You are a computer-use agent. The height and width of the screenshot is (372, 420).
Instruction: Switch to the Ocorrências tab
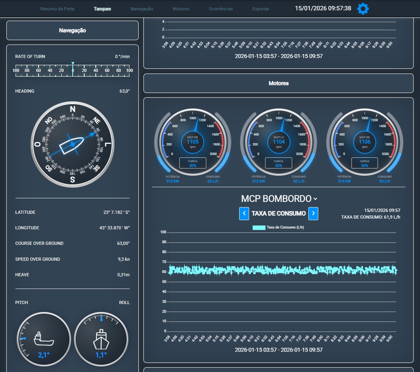[x=221, y=9]
